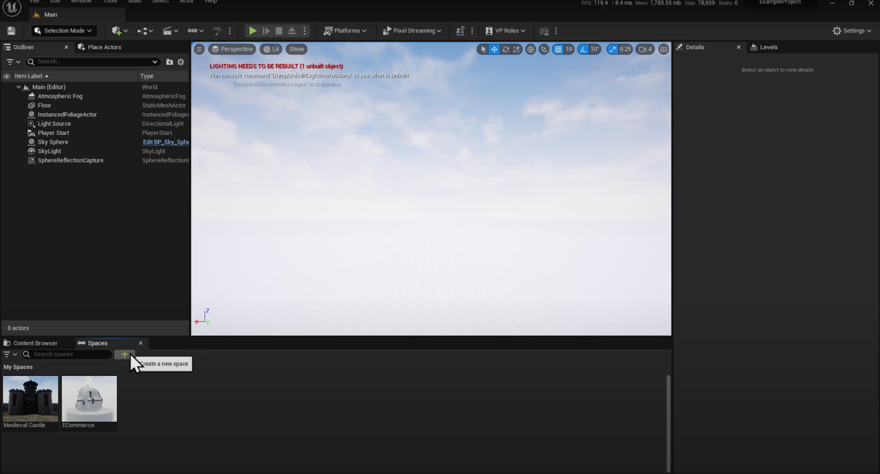Image resolution: width=880 pixels, height=474 pixels.
Task: Switch to the Place Actors tab
Action: coord(104,47)
